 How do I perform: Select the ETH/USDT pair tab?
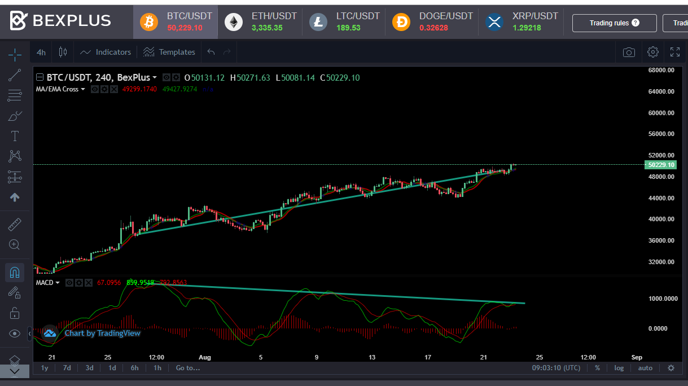coord(260,22)
